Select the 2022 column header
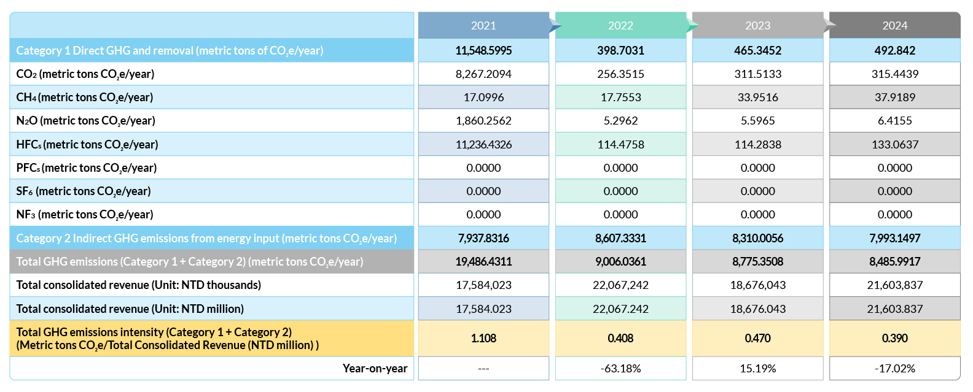Image resolution: width=973 pixels, height=392 pixels. (x=620, y=26)
